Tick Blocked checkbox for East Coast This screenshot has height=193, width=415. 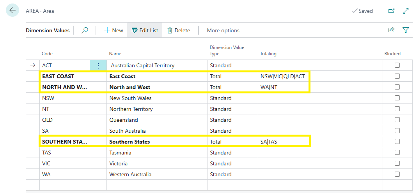[x=397, y=76]
